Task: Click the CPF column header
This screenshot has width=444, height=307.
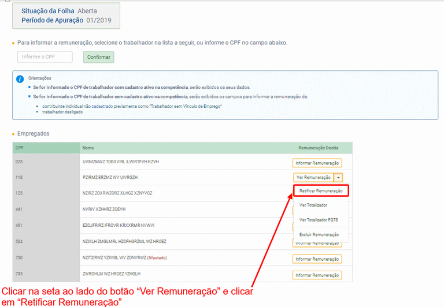Action: (x=46, y=148)
